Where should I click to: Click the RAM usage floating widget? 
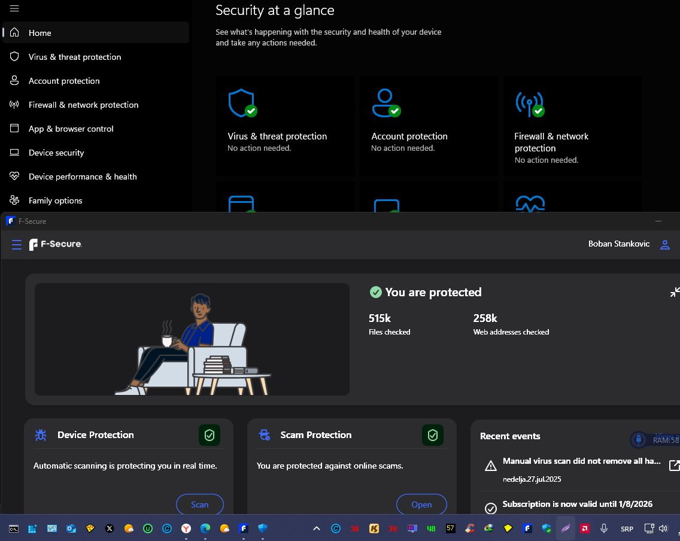(x=655, y=439)
